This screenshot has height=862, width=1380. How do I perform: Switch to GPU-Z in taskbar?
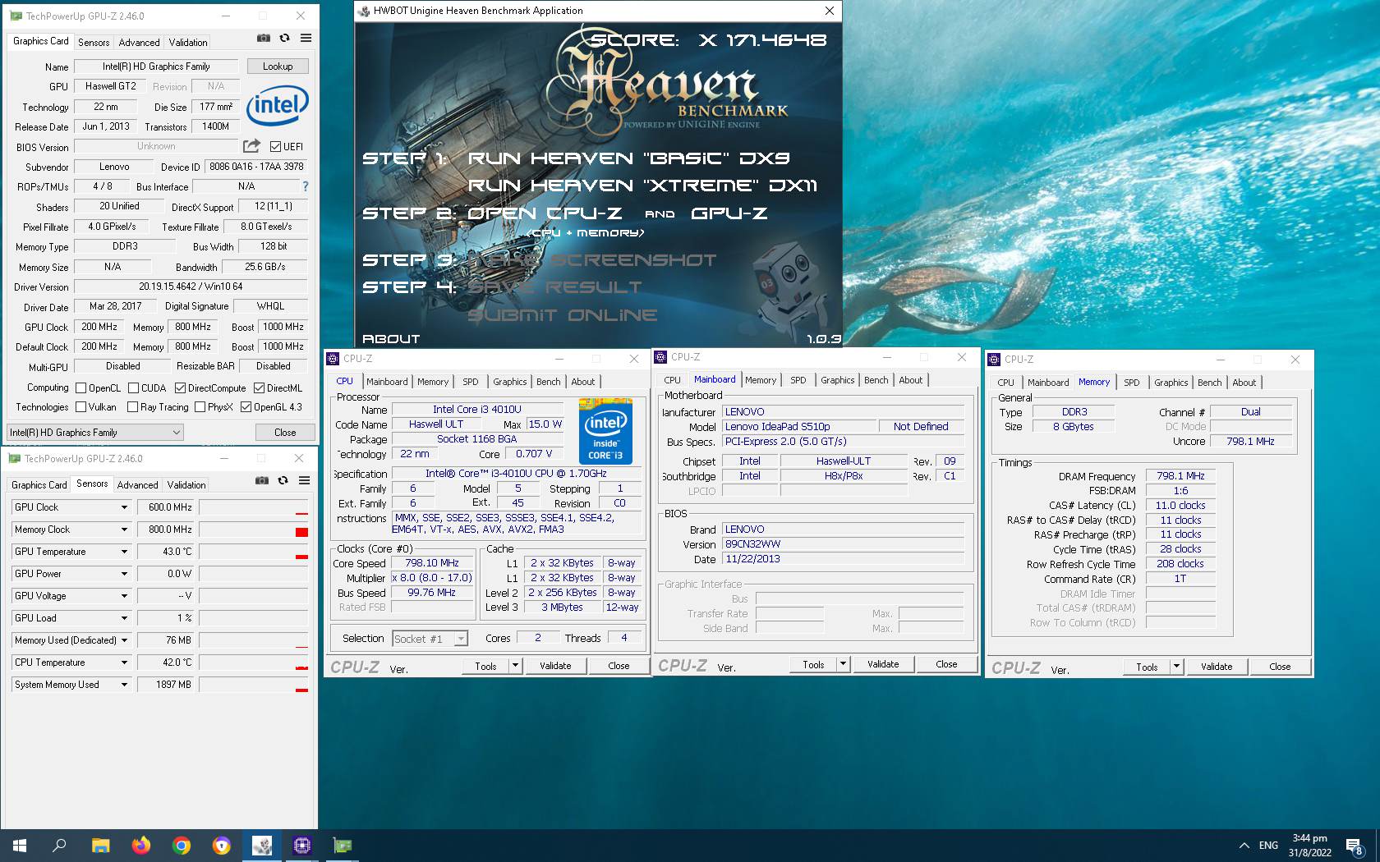(x=342, y=845)
